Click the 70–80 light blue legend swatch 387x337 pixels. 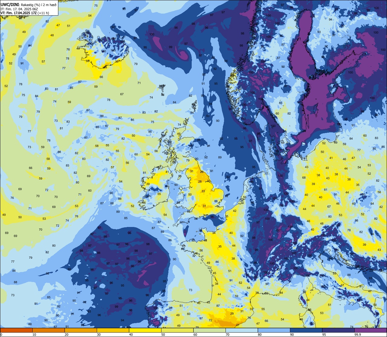(242, 330)
